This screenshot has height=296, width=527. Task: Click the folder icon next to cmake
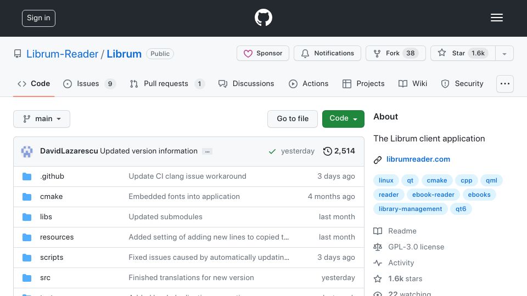[x=27, y=197]
